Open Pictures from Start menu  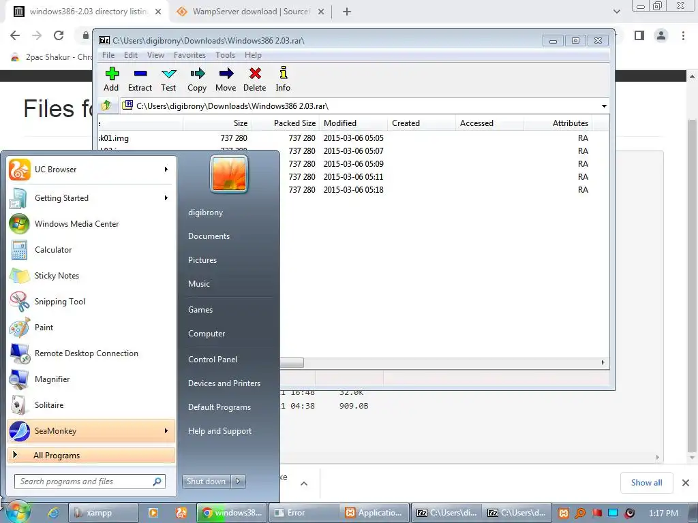coord(202,260)
